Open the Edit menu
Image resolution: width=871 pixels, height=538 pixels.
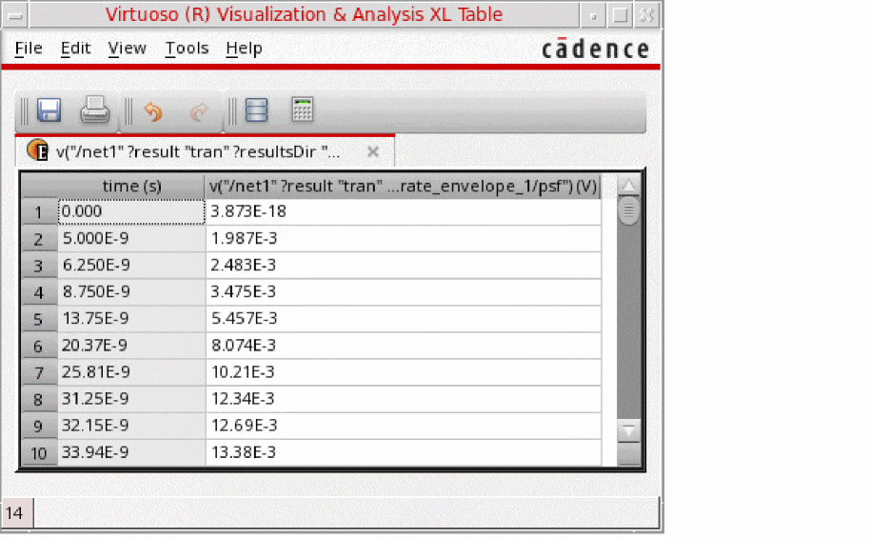75,49
